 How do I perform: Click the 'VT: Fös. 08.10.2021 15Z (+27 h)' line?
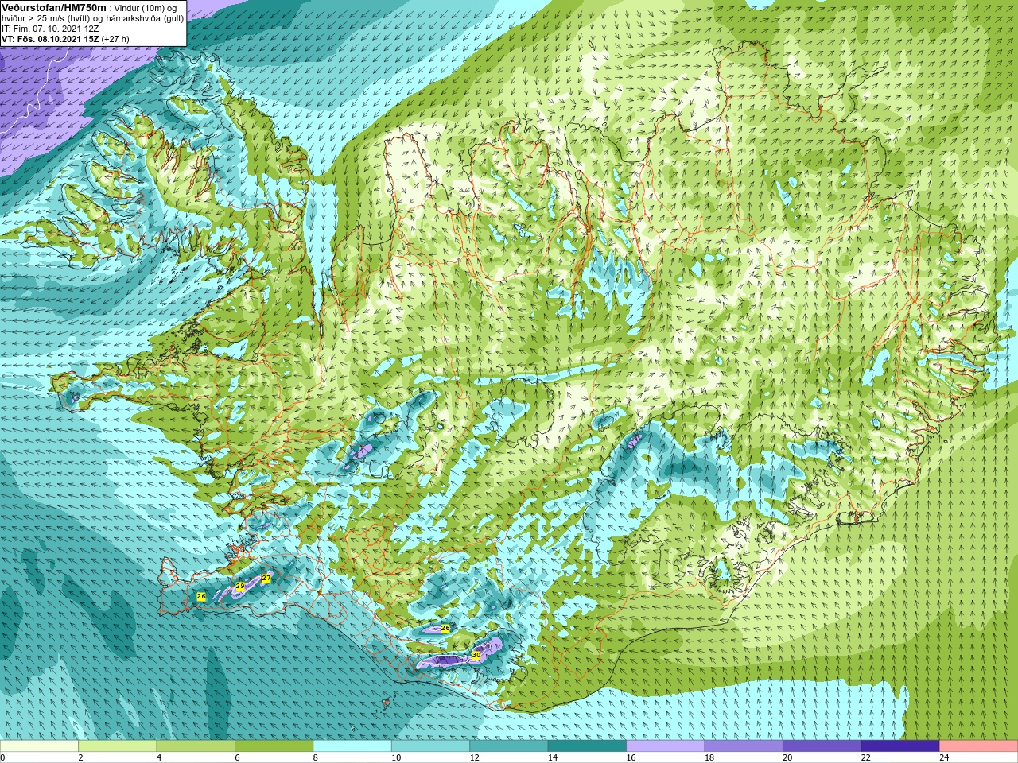[65, 38]
